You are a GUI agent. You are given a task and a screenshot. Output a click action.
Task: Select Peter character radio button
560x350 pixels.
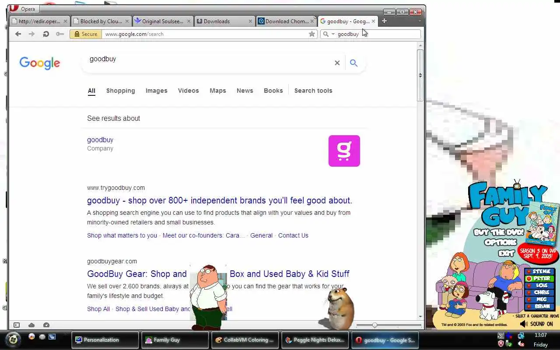click(529, 279)
